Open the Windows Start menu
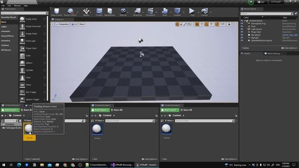Screen dimensions: 299x168 pyautogui.click(x=4, y=165)
